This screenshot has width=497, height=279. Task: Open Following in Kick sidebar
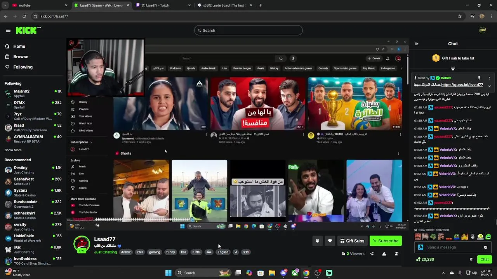coord(19,67)
